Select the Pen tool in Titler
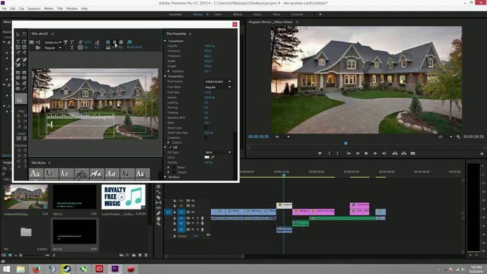 pyautogui.click(x=18, y=60)
